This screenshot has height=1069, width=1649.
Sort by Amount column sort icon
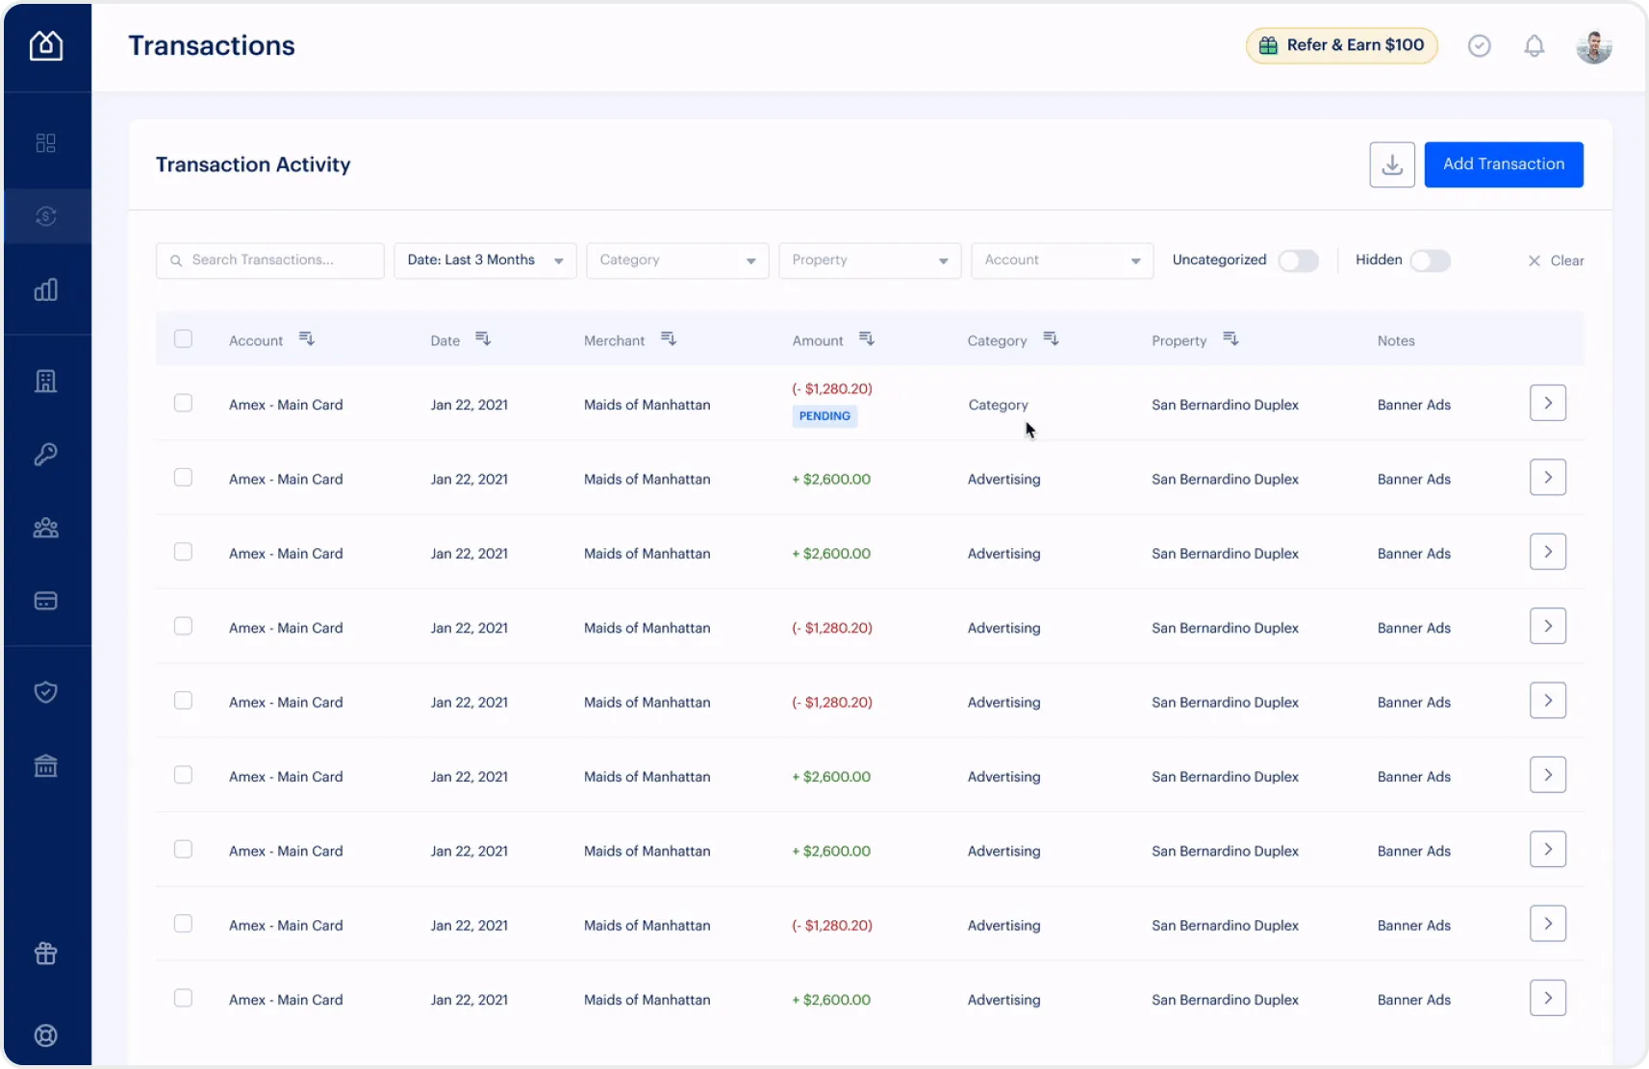coord(867,338)
